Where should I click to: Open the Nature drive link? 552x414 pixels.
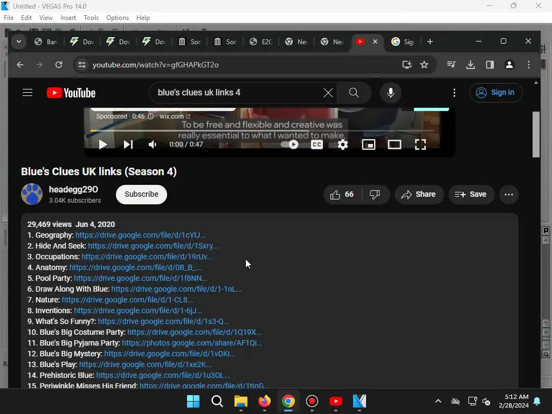(127, 300)
